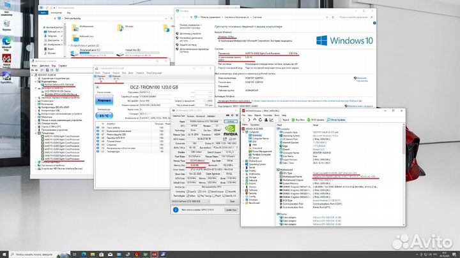Screen dimensions: 460x258
Task: Click Device Manager scan hardware monitor icon
Action: tap(57, 70)
